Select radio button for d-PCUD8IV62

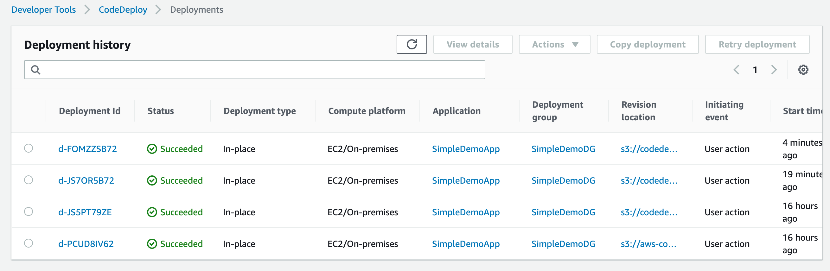pos(29,243)
